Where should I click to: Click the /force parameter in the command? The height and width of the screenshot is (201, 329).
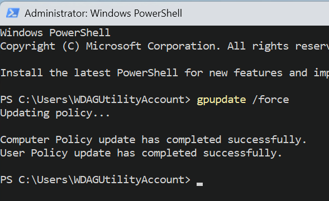270,99
